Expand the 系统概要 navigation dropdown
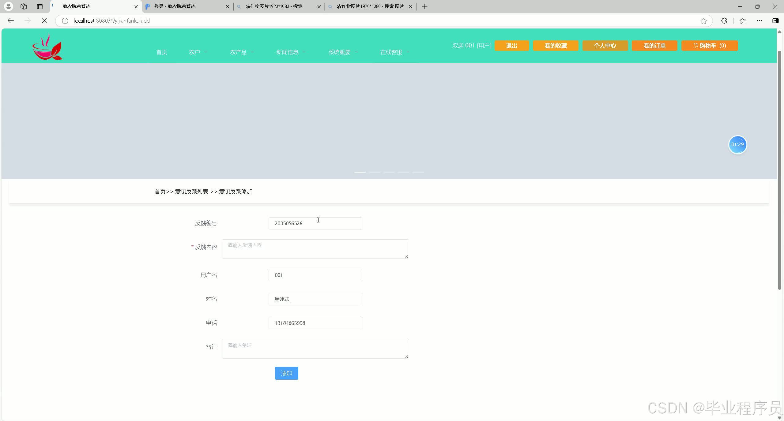 click(x=343, y=52)
